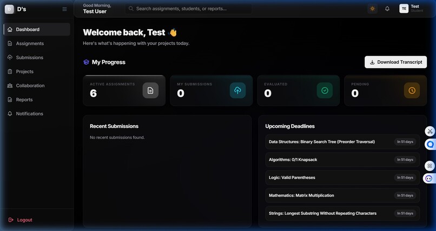Open Collaboration in the sidebar

click(37, 85)
